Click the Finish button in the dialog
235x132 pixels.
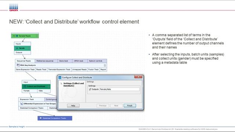tap(130, 106)
